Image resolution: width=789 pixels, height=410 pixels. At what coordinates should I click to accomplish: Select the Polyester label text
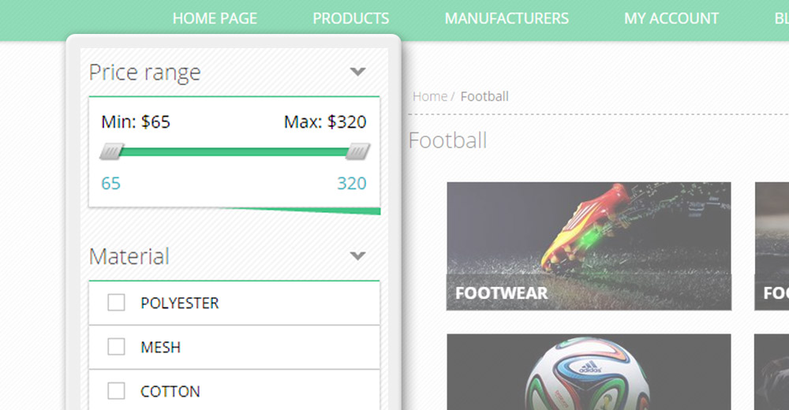coord(179,303)
